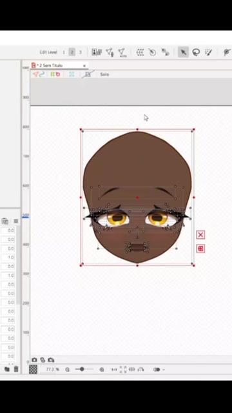Click the red X button beside the bounding box
This screenshot has height=413, width=232.
[x=200, y=235]
